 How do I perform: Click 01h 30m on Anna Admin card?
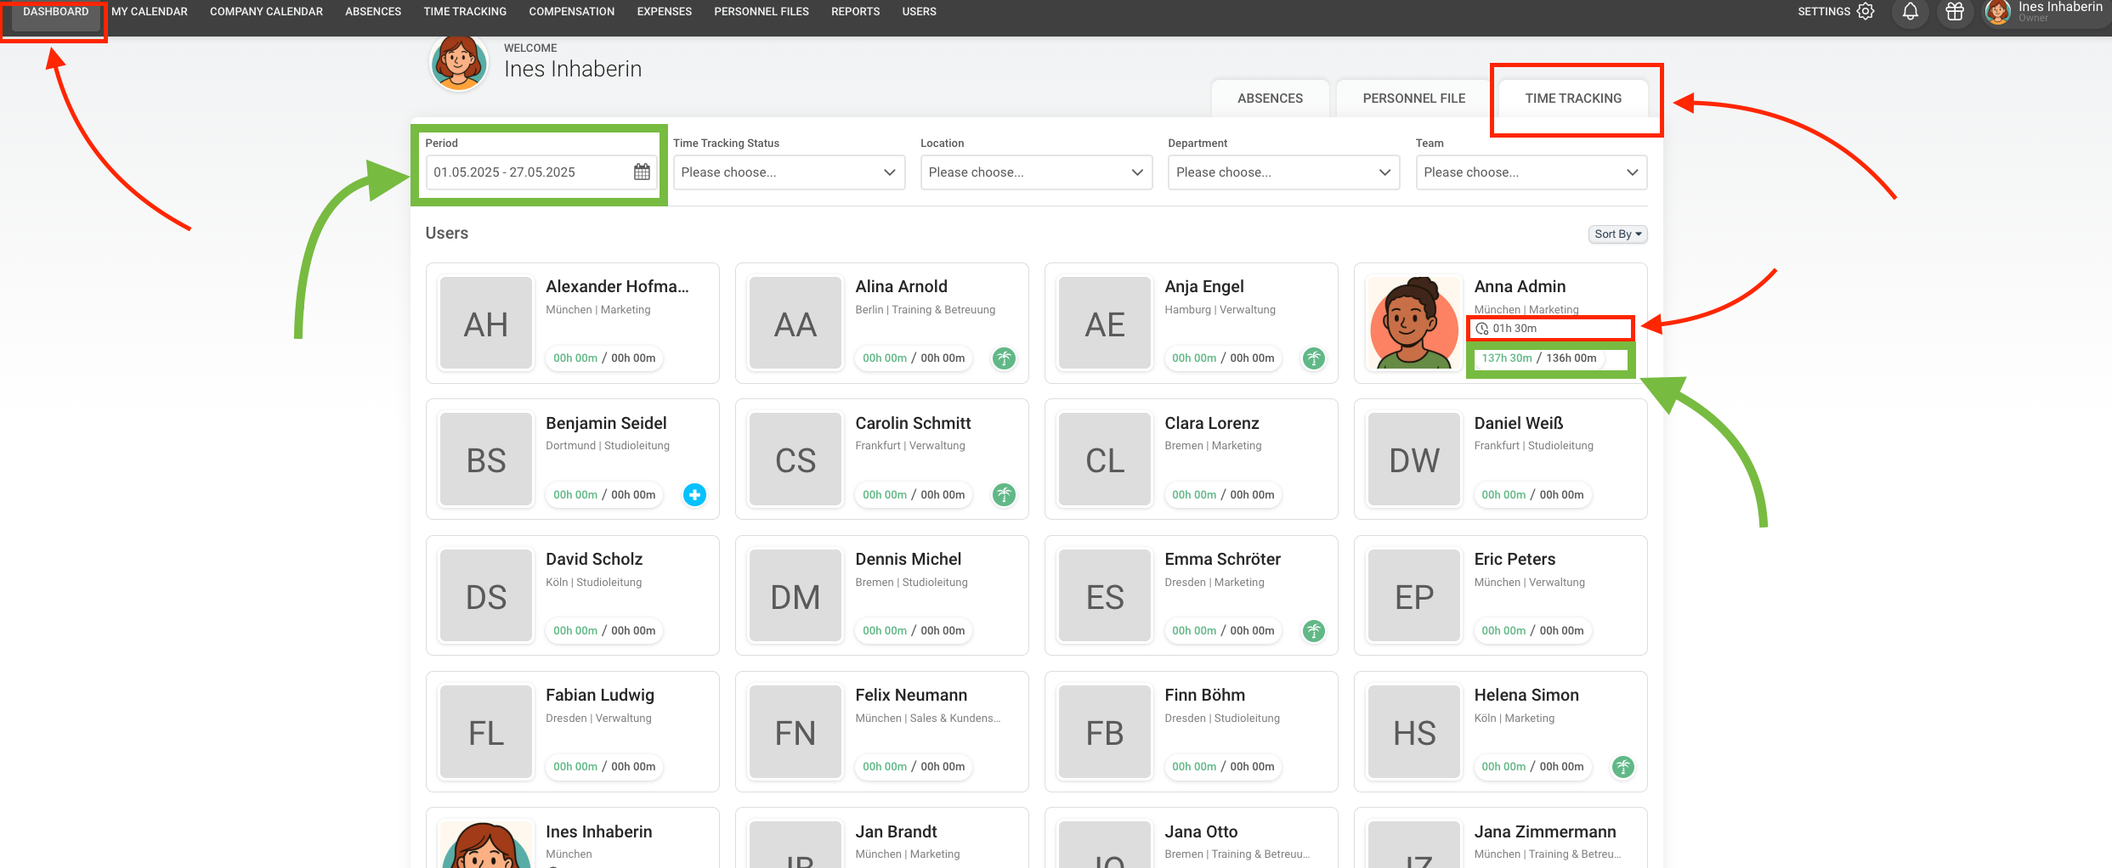click(x=1515, y=329)
